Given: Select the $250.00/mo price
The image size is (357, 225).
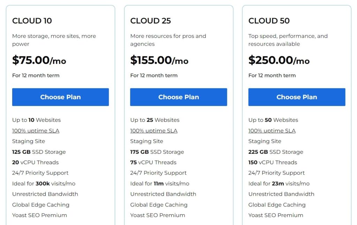Looking at the screenshot, I should click(279, 60).
